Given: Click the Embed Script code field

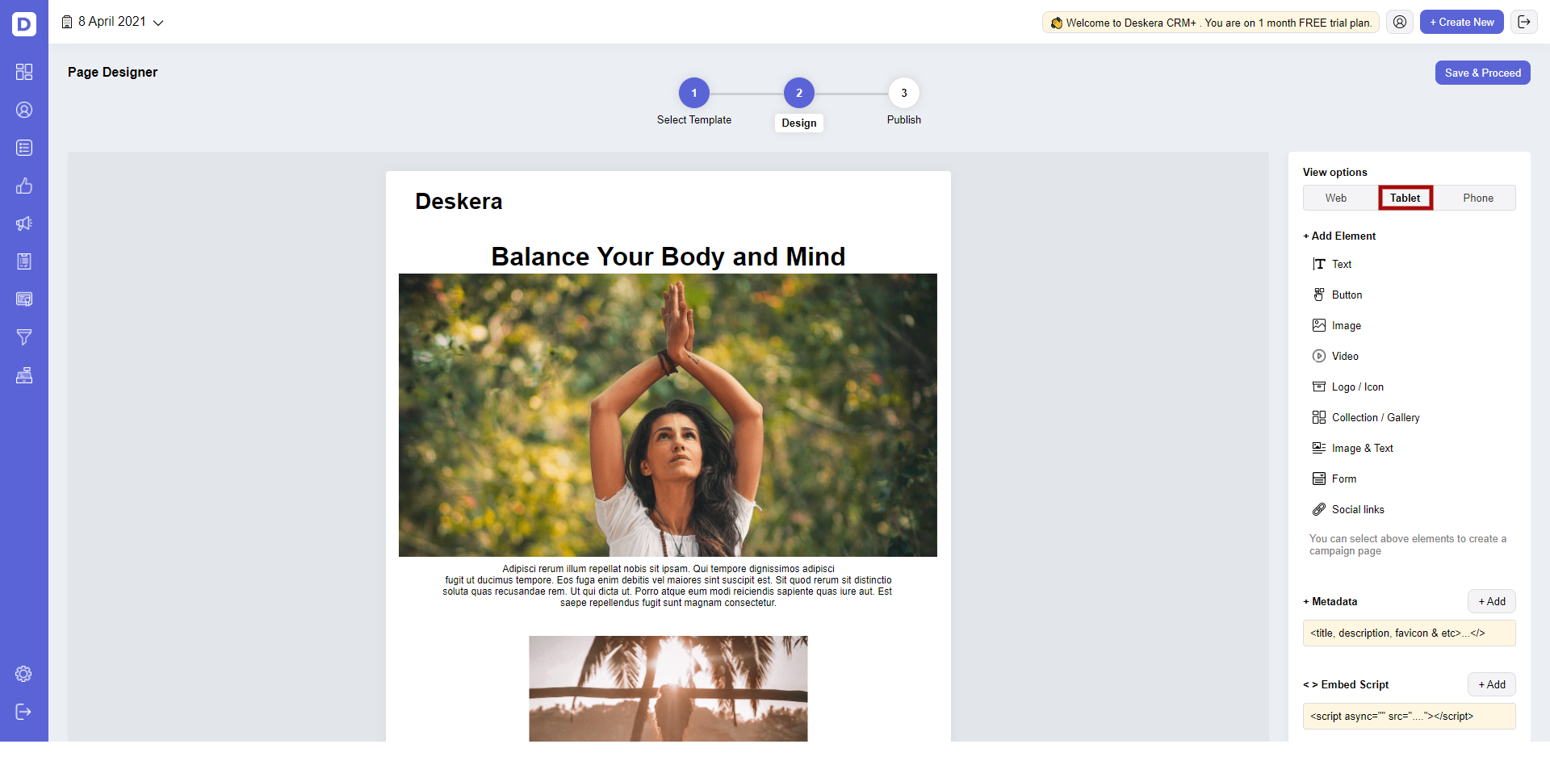Looking at the screenshot, I should (x=1410, y=717).
